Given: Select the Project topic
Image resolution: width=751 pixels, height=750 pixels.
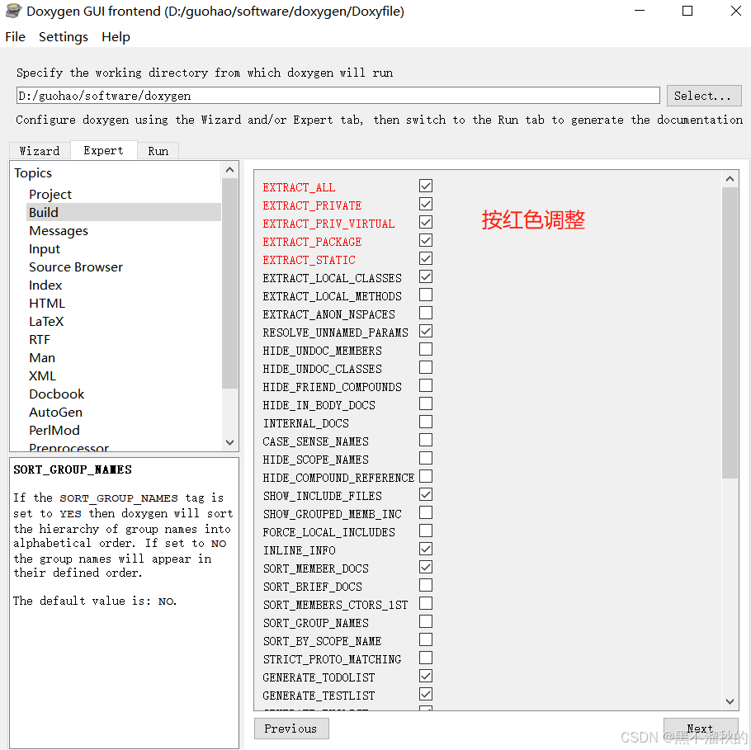Looking at the screenshot, I should coord(50,195).
